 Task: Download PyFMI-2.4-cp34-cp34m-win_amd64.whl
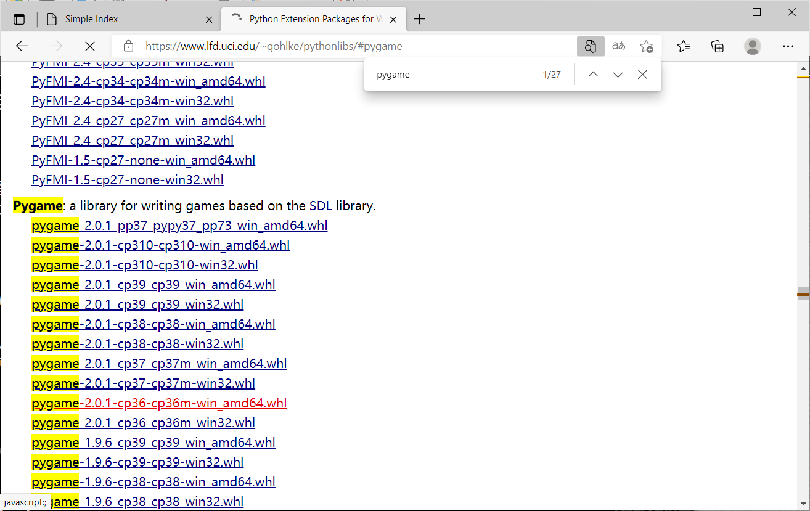[149, 81]
